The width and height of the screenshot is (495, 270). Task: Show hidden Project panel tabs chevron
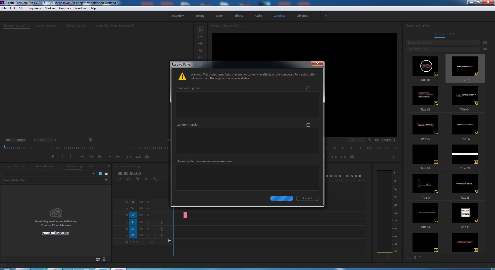109,166
